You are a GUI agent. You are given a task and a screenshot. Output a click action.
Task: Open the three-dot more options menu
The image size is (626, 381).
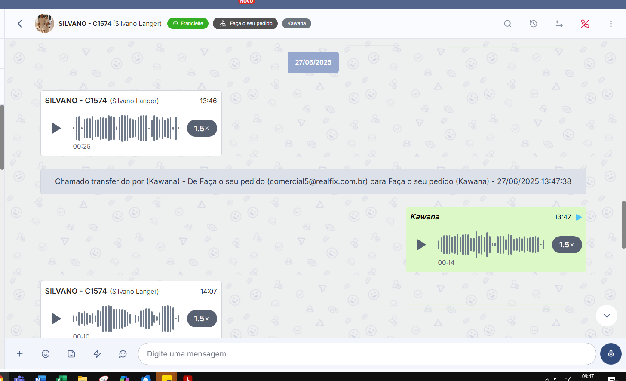coord(611,24)
